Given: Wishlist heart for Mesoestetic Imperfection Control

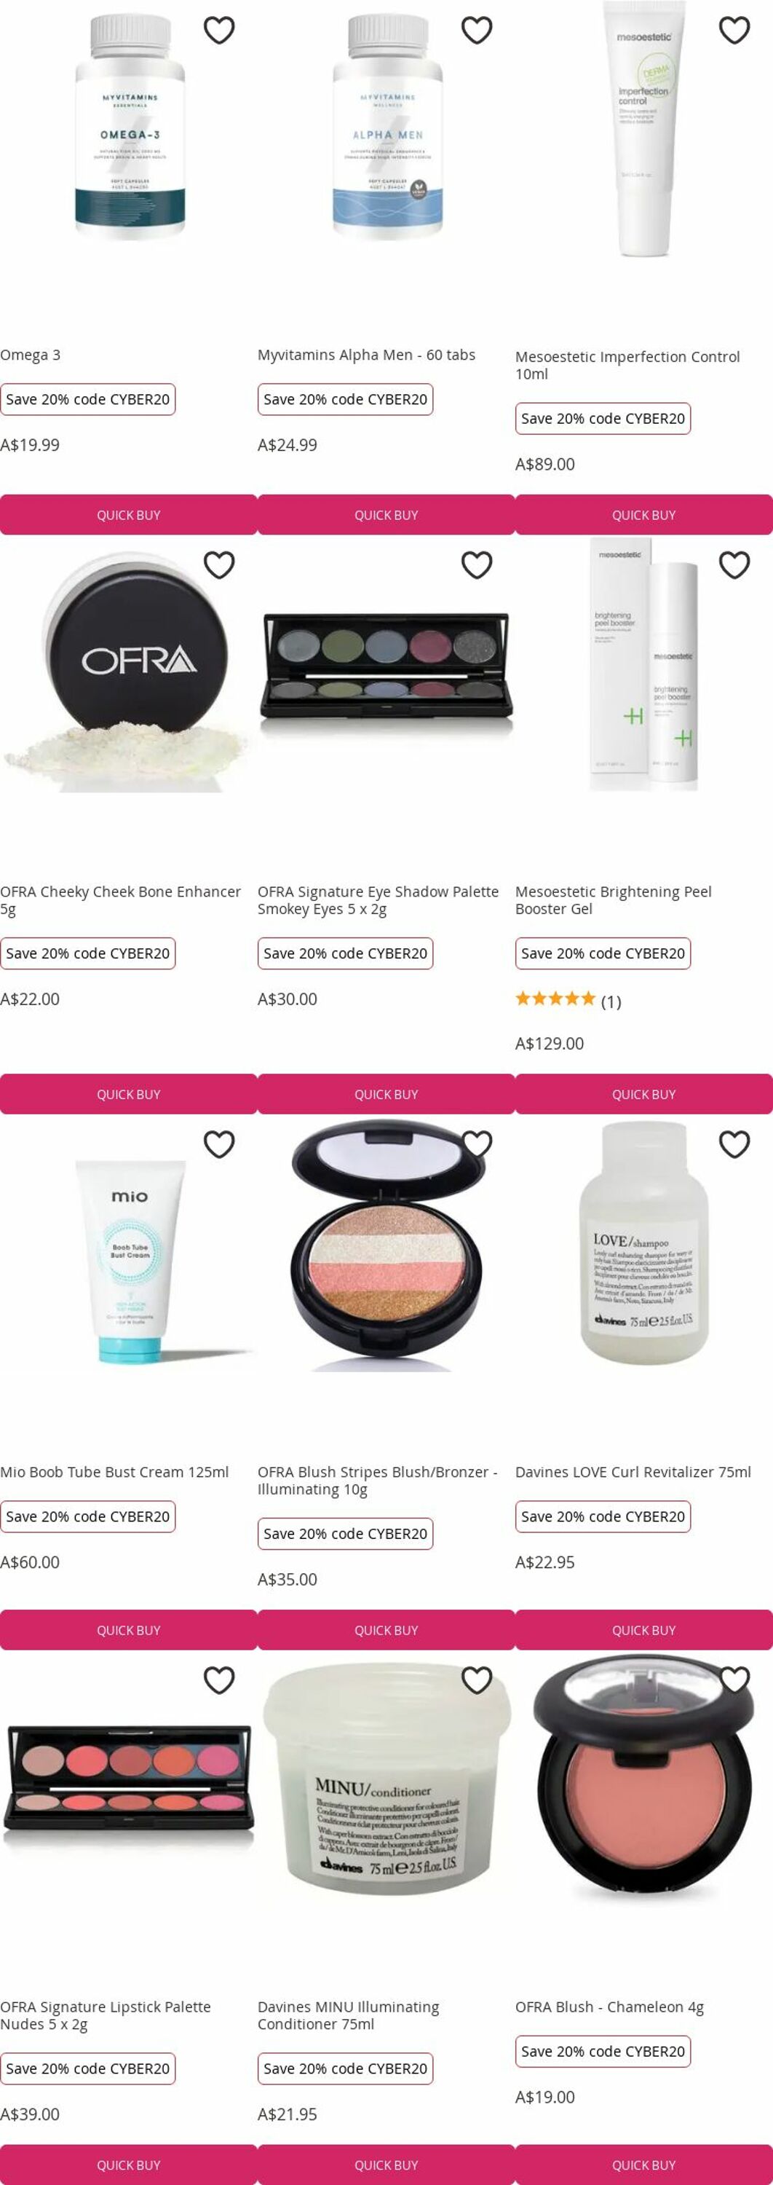Looking at the screenshot, I should pos(734,31).
